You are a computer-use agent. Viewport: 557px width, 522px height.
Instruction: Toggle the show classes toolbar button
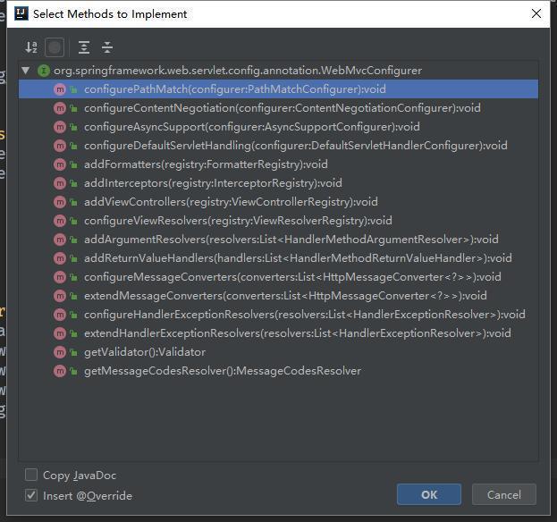pos(55,47)
